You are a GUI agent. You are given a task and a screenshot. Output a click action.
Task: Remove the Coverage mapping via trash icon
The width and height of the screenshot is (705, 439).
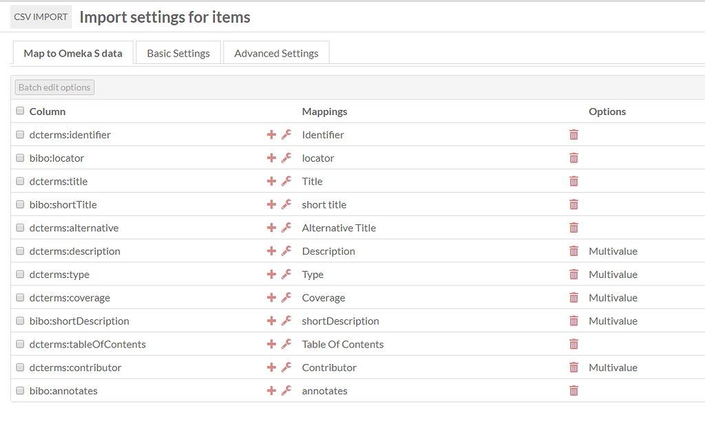coord(574,298)
